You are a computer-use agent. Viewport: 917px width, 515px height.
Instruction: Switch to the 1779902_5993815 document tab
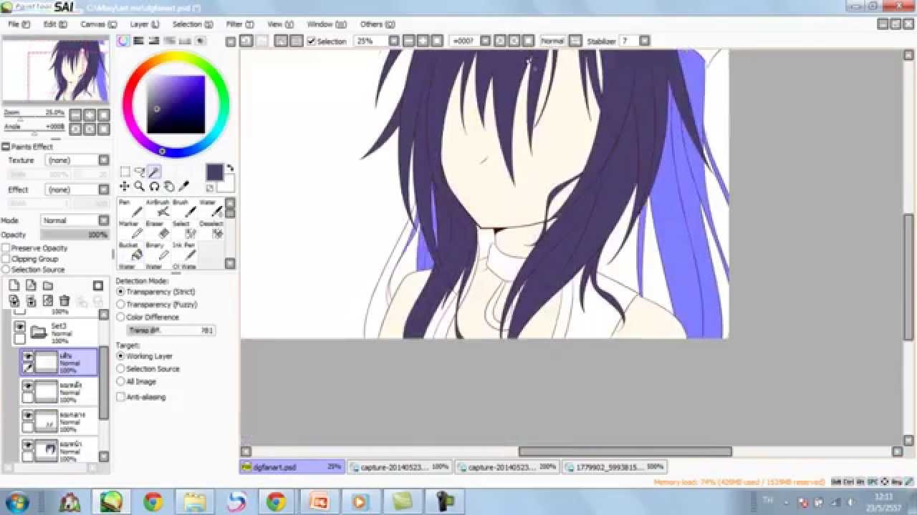point(615,467)
